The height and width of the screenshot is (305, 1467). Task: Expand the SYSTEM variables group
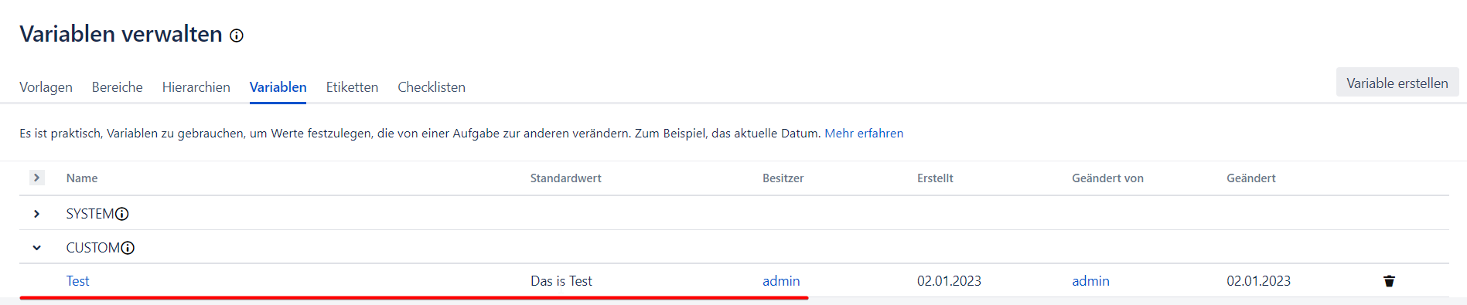coord(36,214)
